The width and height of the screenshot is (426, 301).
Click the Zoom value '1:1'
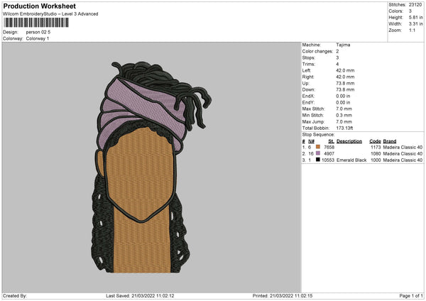[412, 30]
